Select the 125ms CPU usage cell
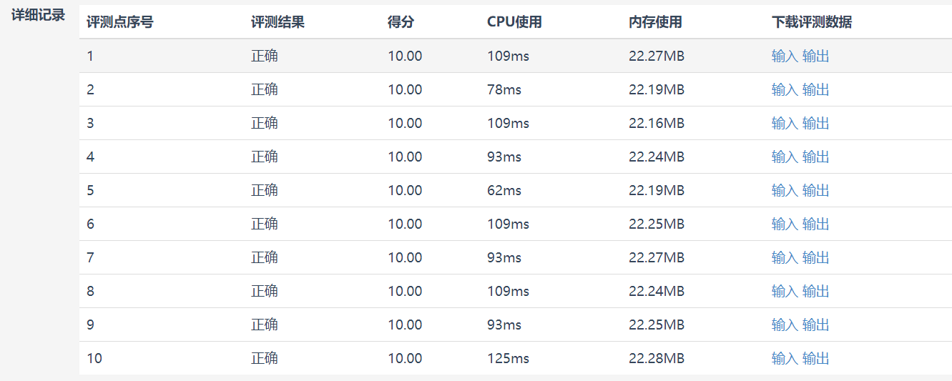952x381 pixels. 508,358
